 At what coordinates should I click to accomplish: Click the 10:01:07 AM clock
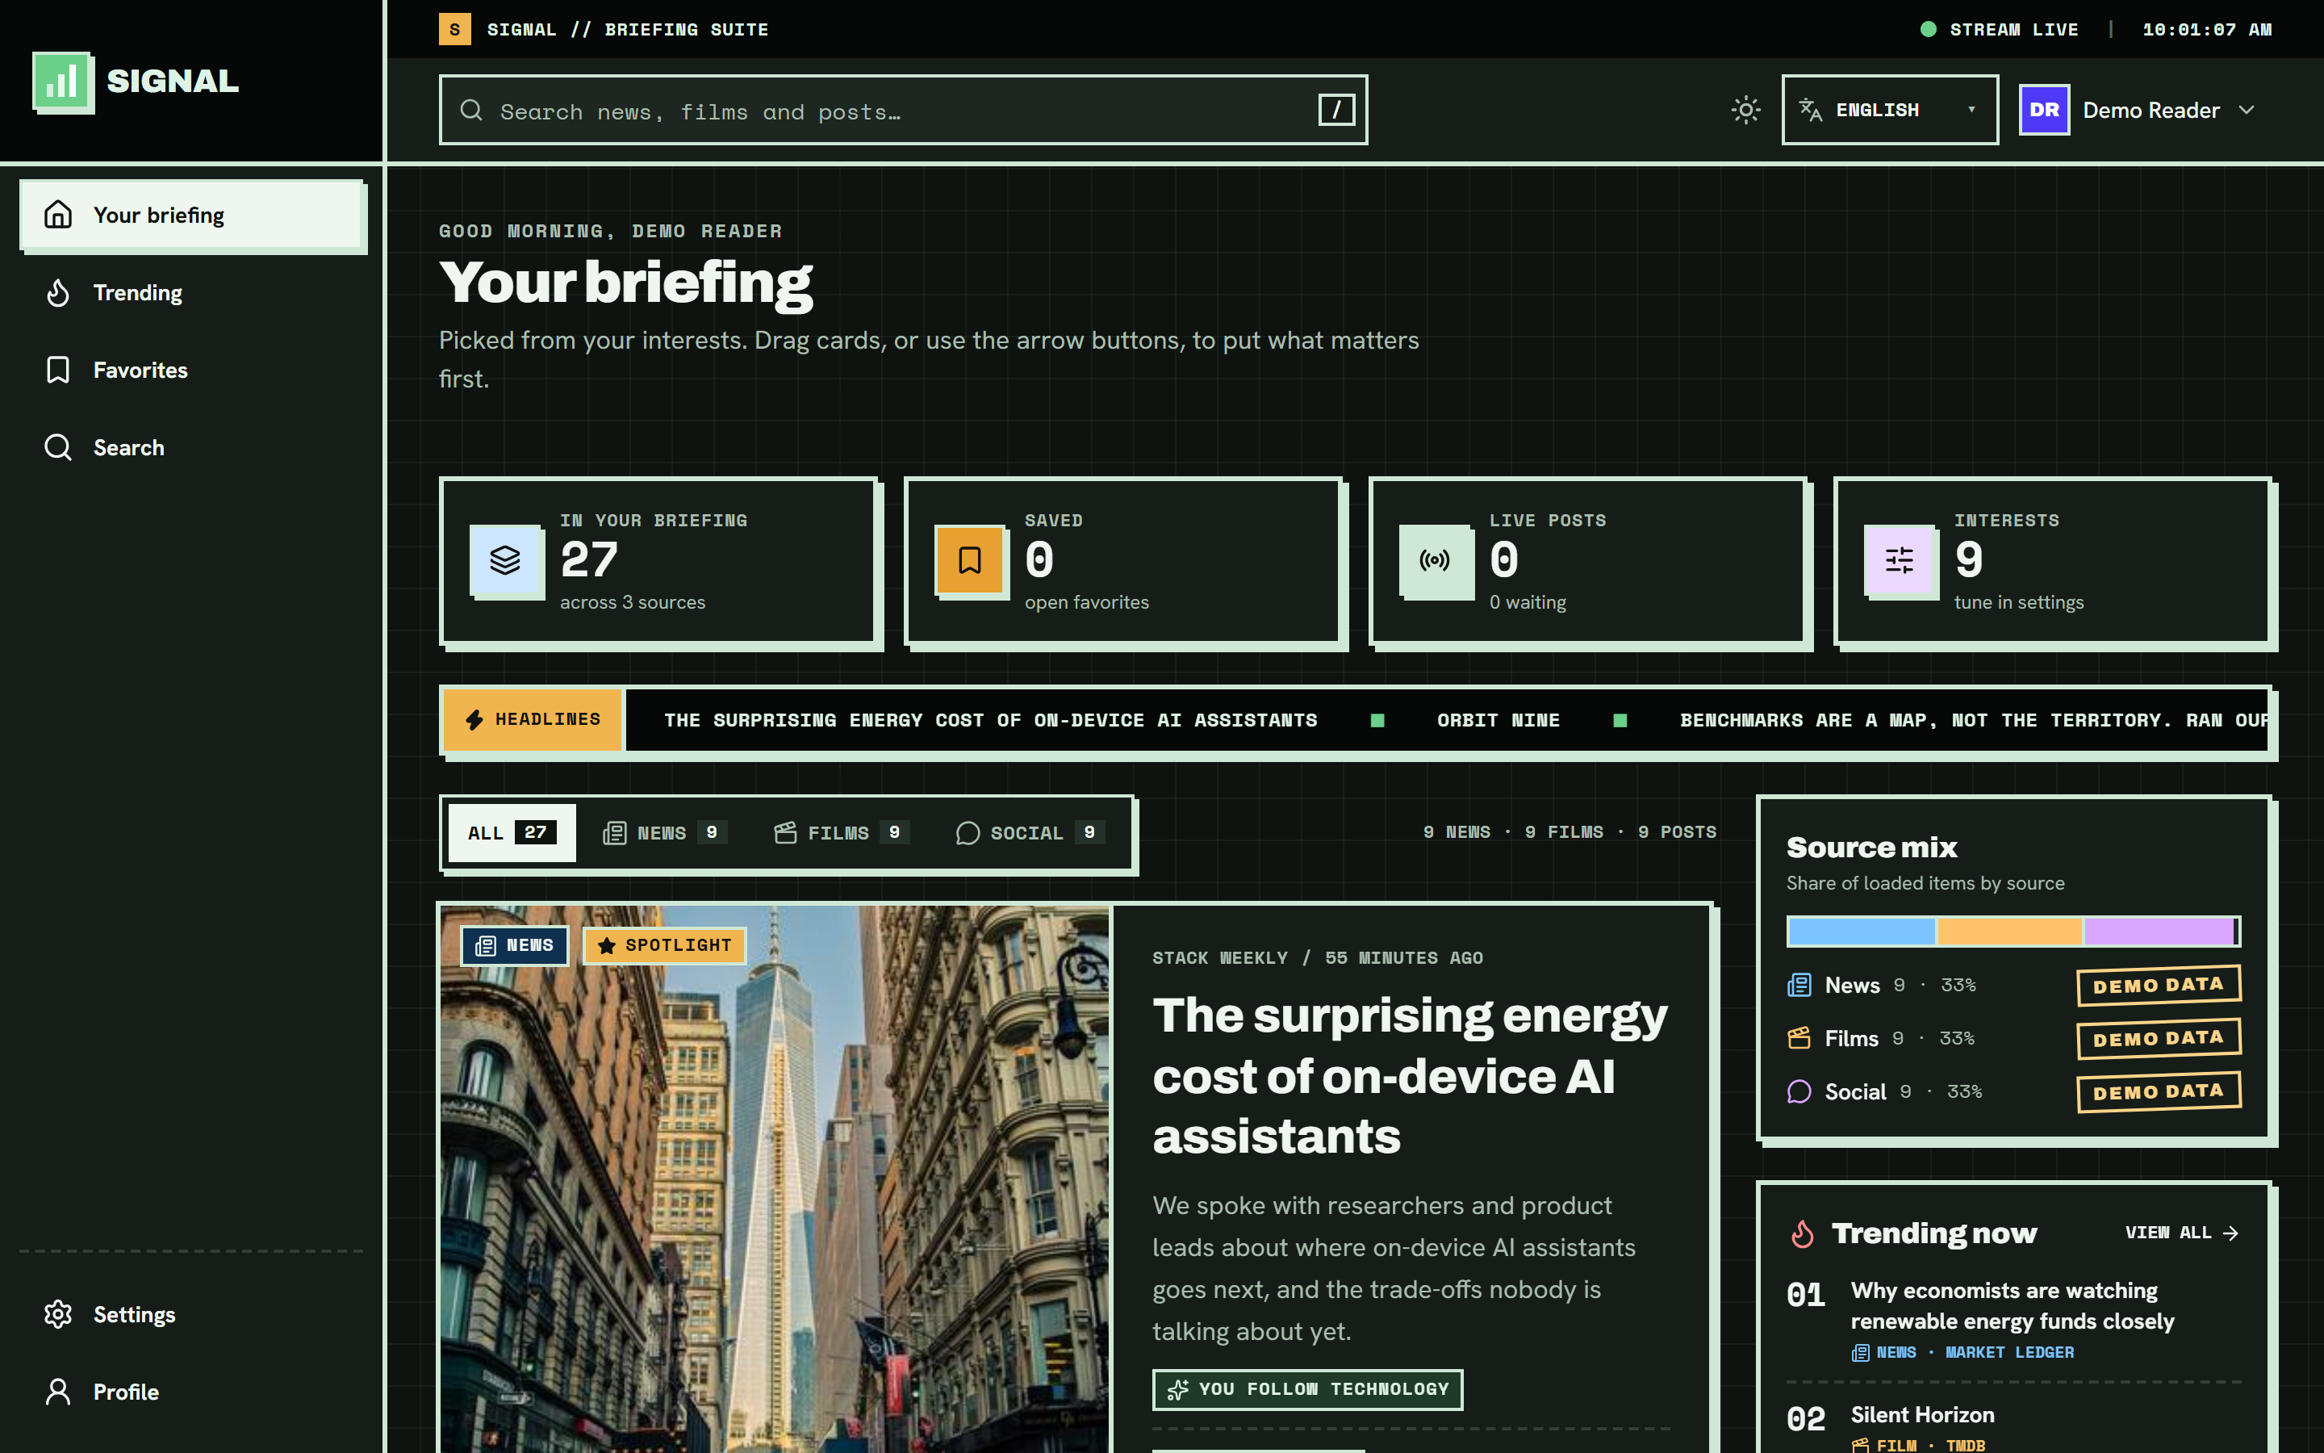[2207, 30]
